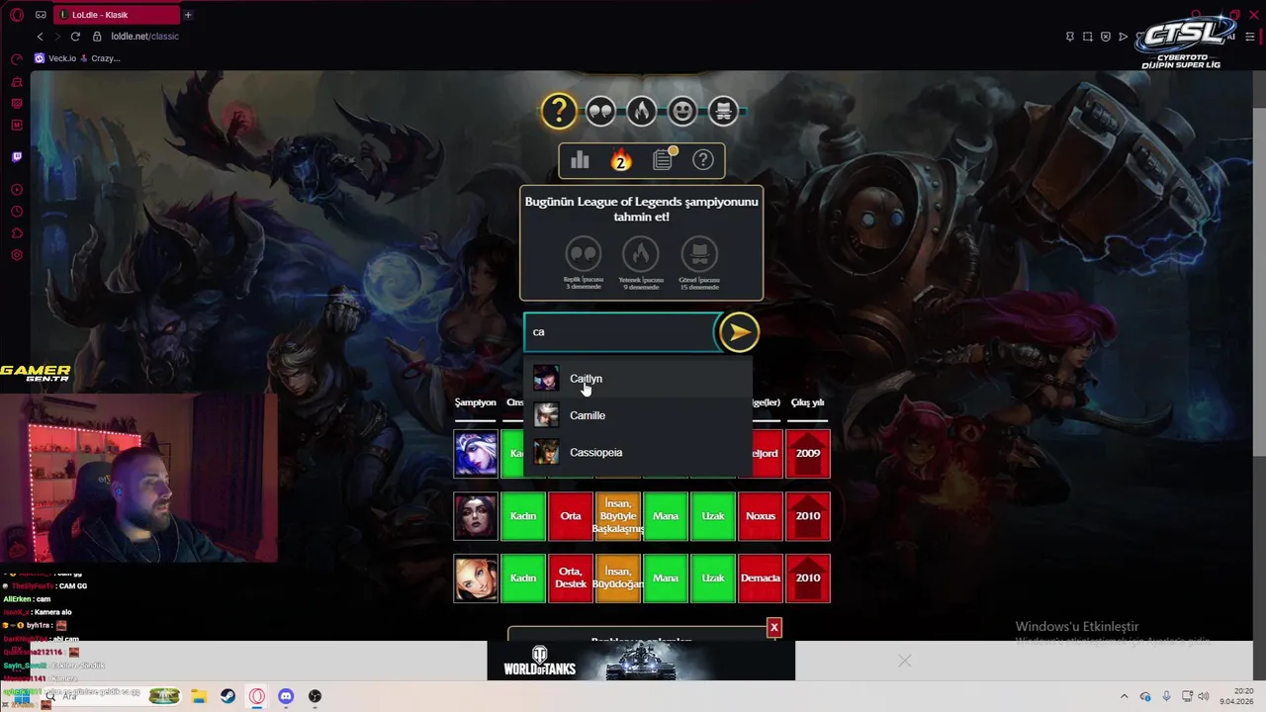
Task: Select the Ability flame game mode
Action: 641,111
